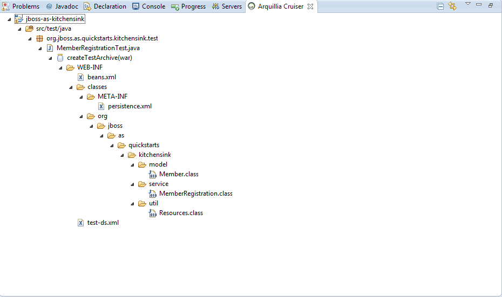Viewport: 502px width, 297px height.
Task: Open the view menu dropdown triangle
Action: point(468,4)
